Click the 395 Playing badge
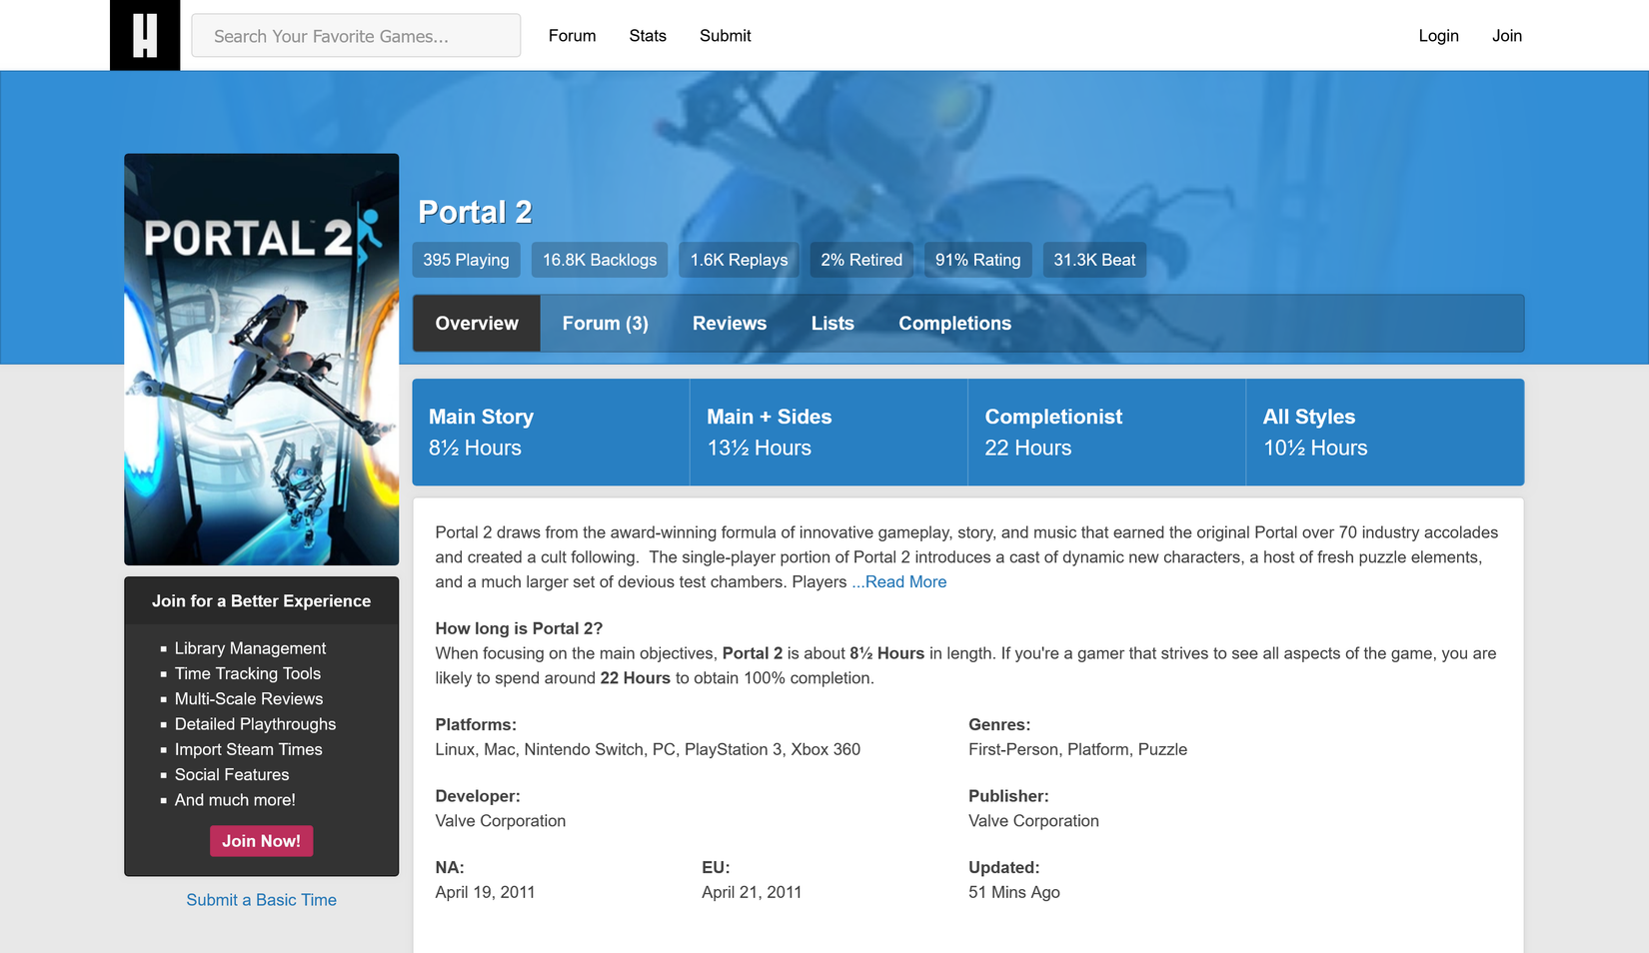The width and height of the screenshot is (1649, 953). click(466, 259)
